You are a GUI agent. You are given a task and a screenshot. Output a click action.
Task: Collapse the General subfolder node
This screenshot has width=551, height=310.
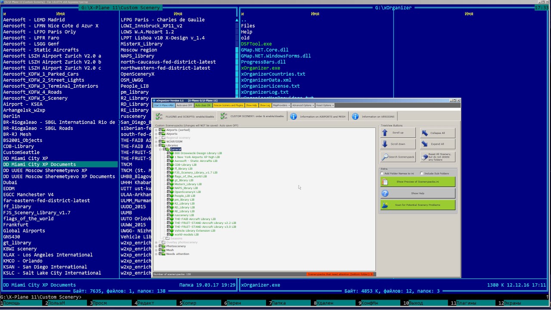tap(160, 149)
